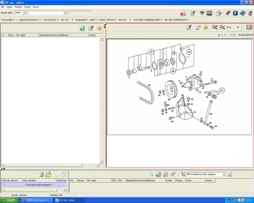The image size is (254, 203).
Task: Toggle read-only box for temporary shopping list
Action: click(4, 185)
